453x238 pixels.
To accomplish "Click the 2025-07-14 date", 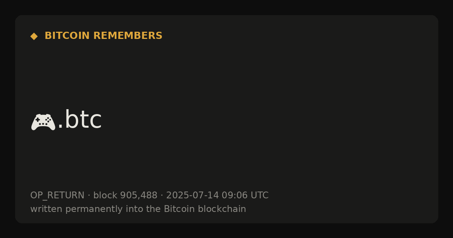I will pyautogui.click(x=192, y=196).
